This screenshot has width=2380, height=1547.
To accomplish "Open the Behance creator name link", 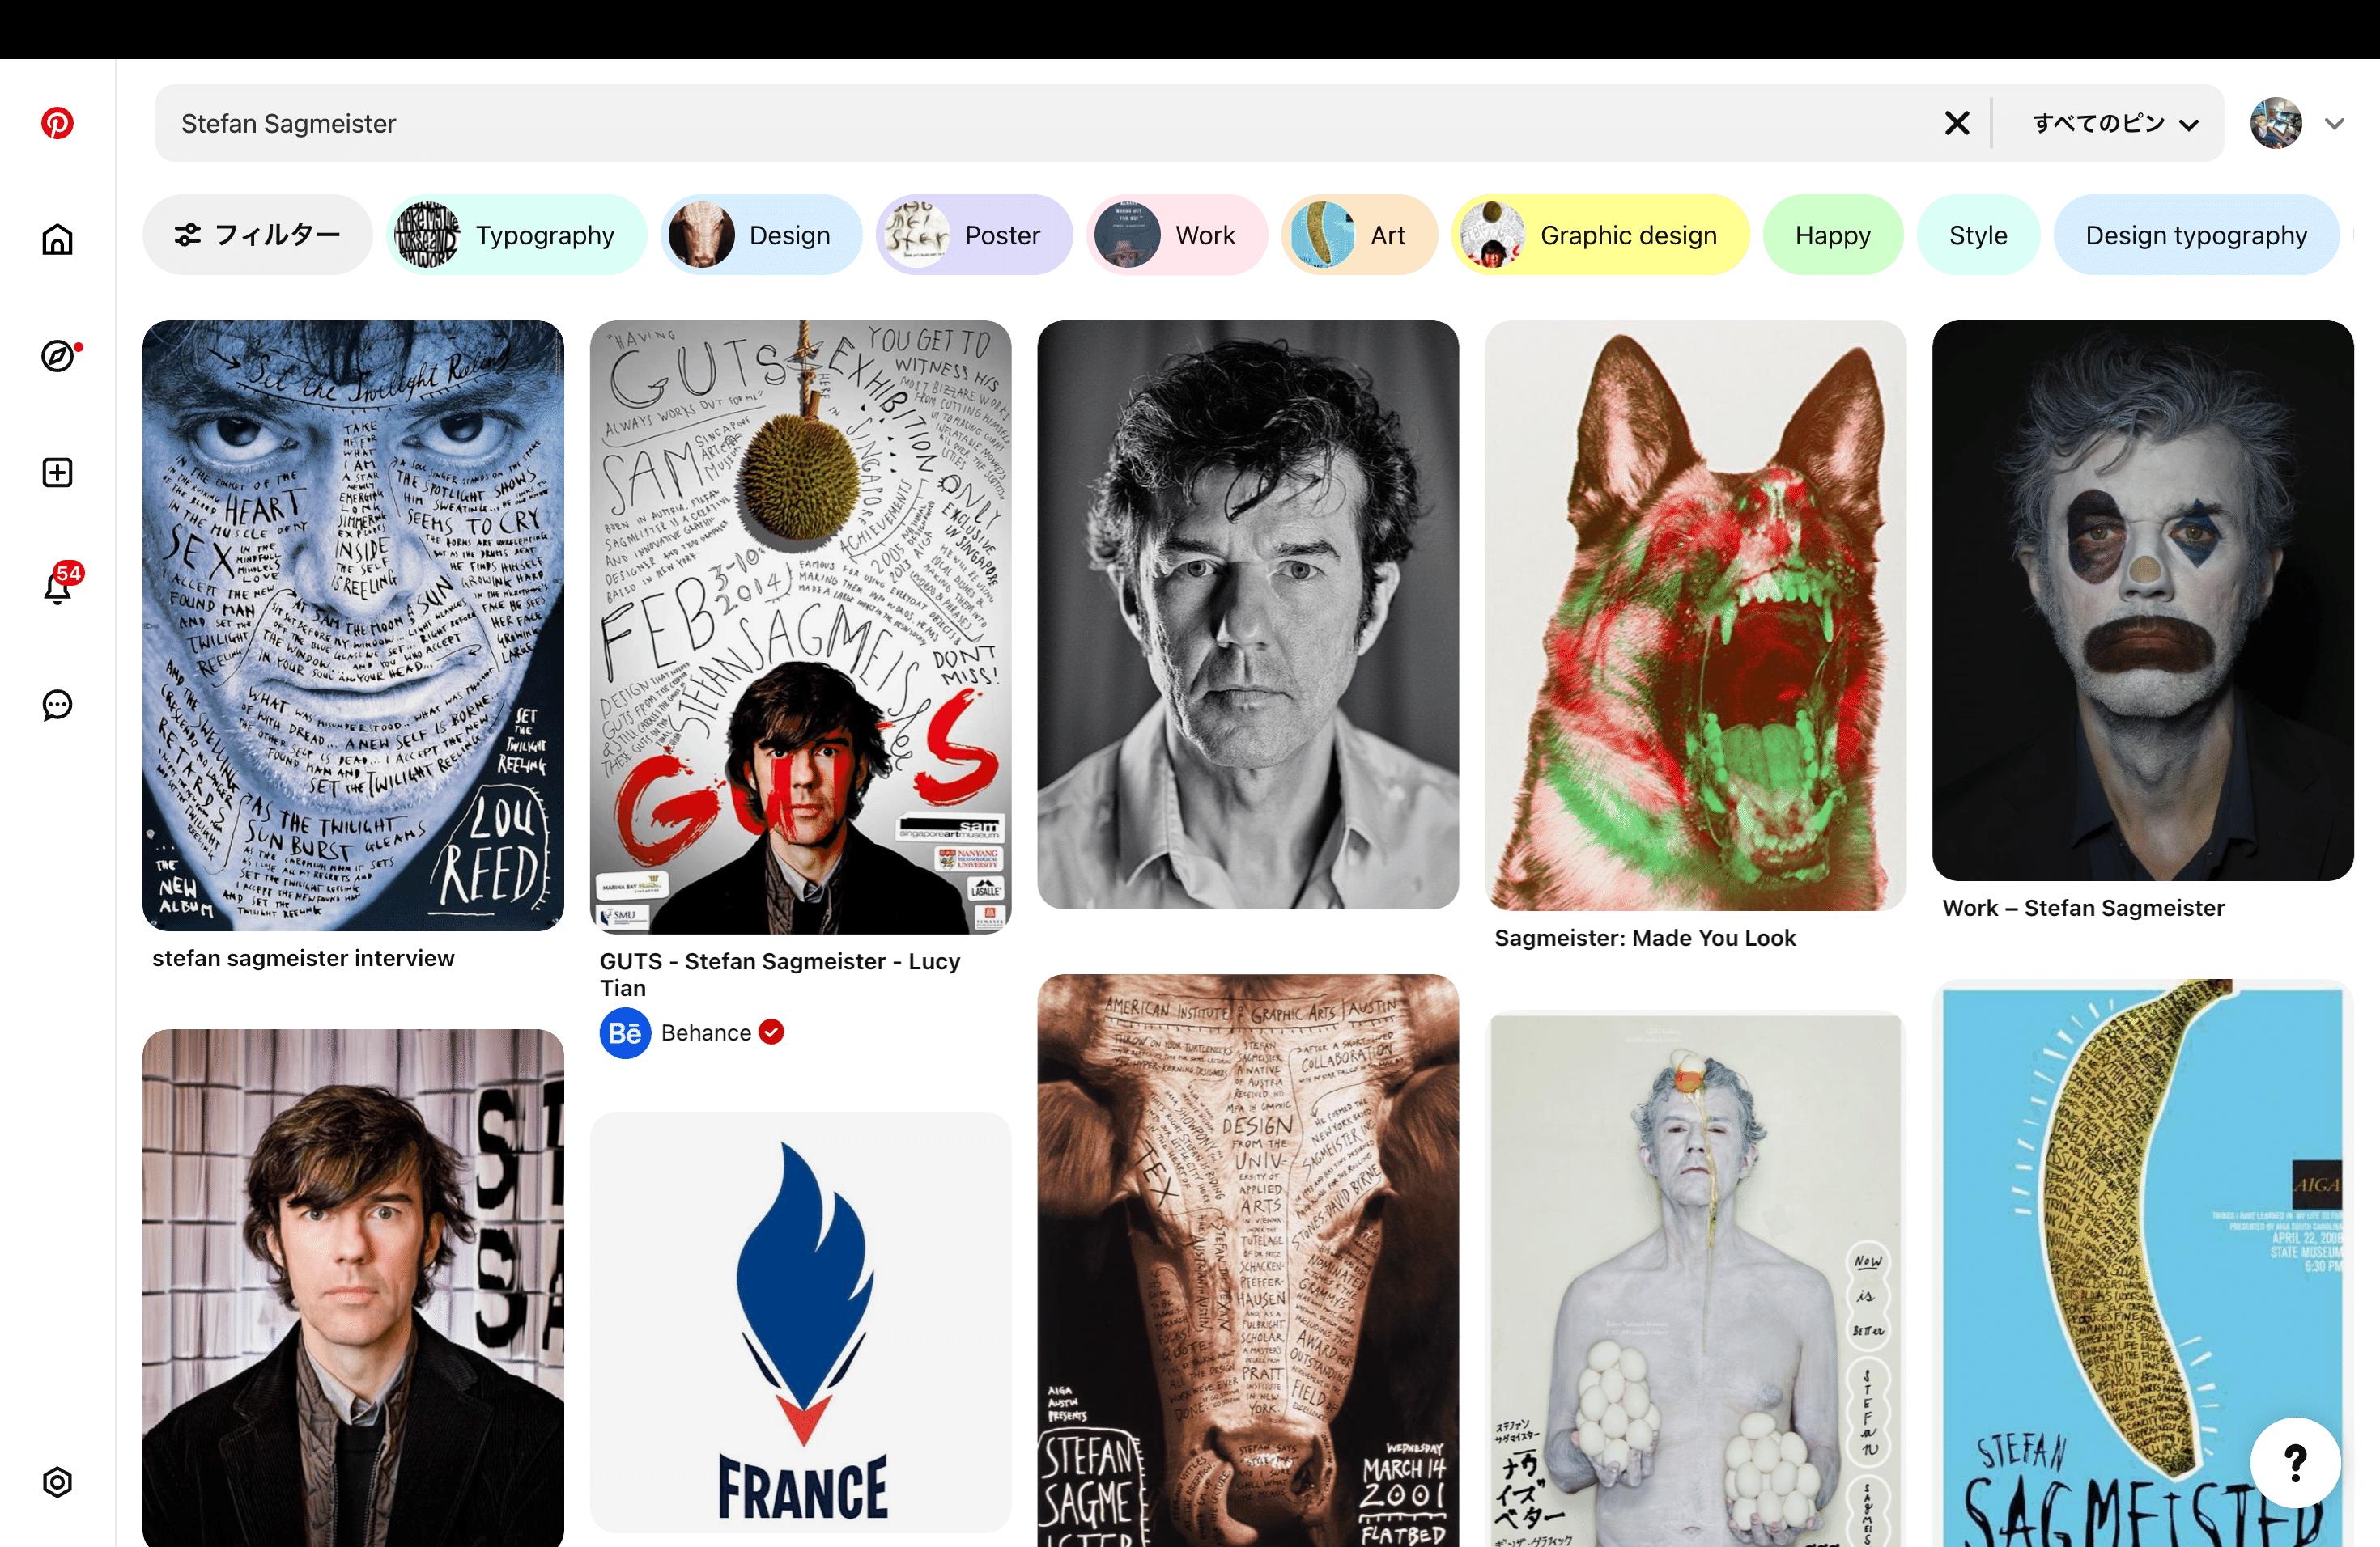I will click(706, 1033).
